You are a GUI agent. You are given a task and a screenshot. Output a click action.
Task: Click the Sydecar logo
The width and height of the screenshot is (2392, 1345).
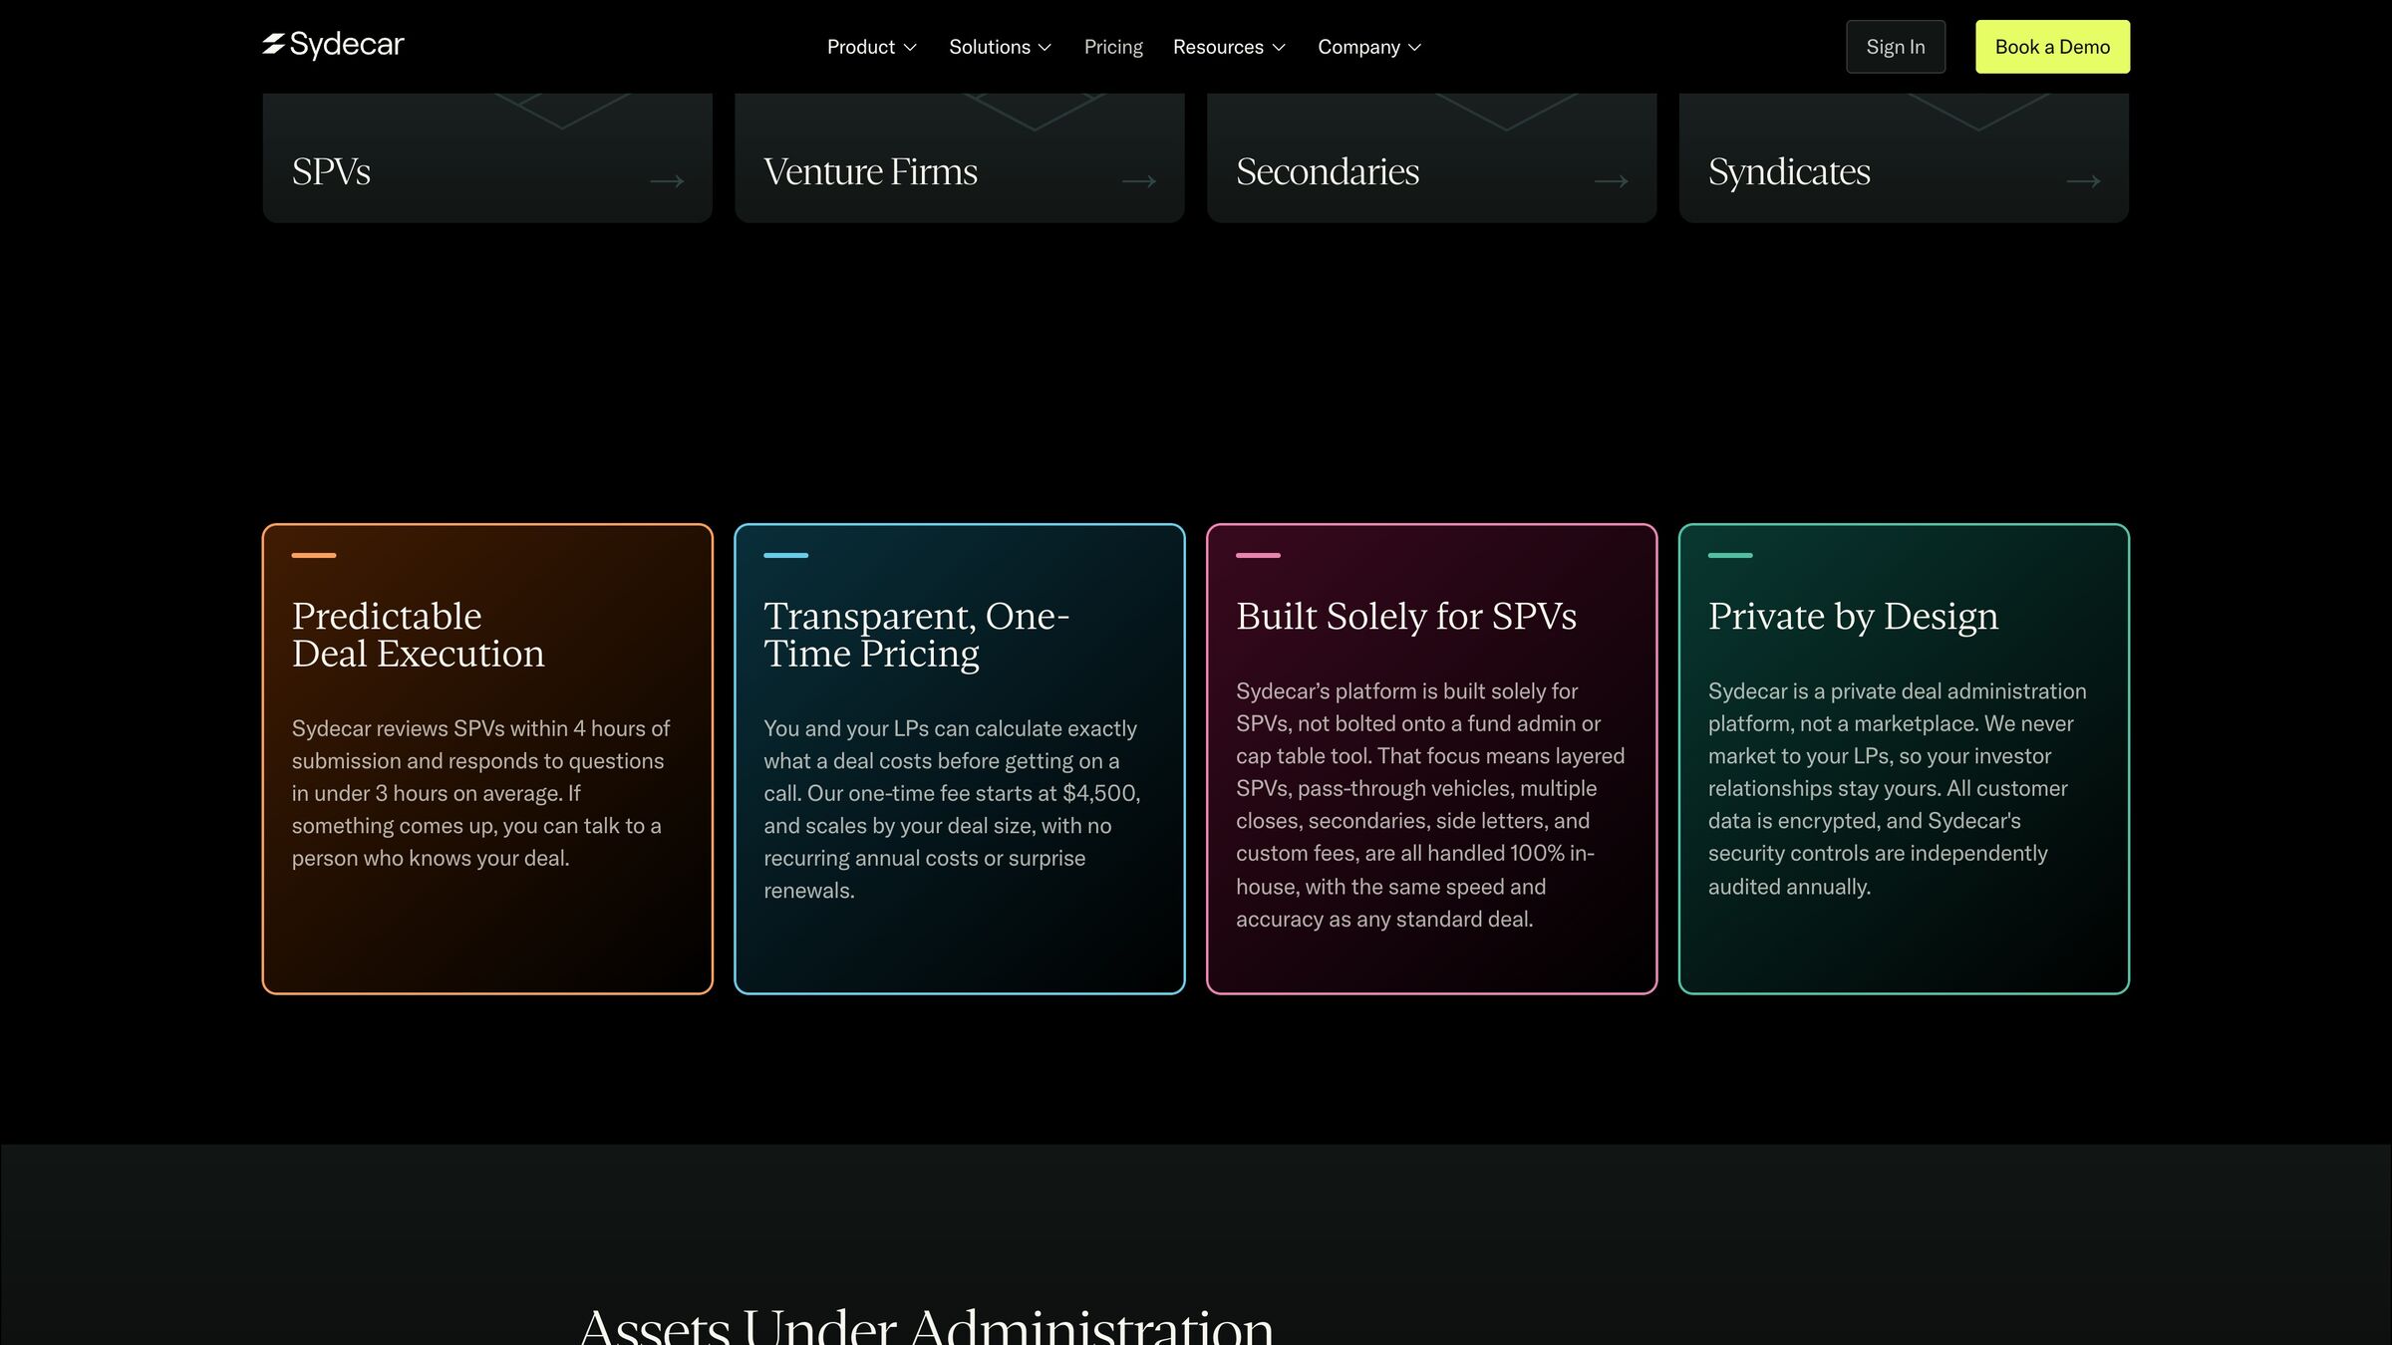point(333,45)
